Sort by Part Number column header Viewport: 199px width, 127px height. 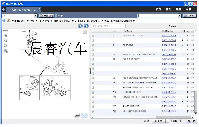(168, 31)
